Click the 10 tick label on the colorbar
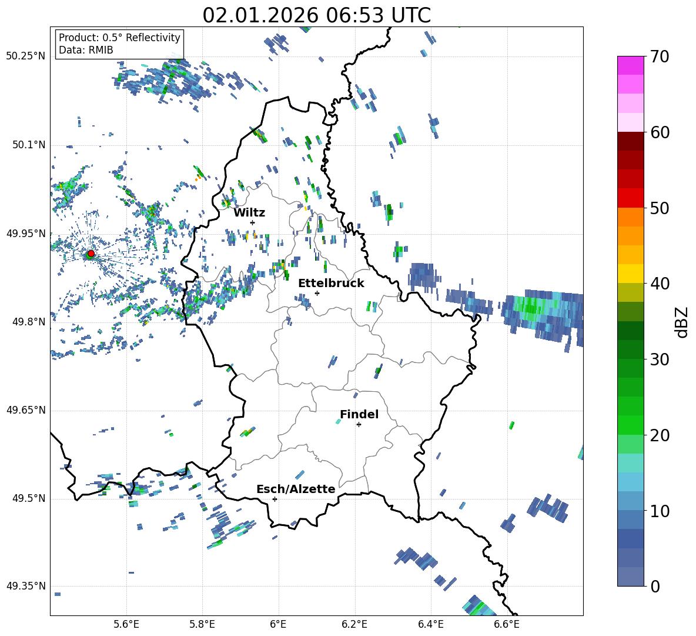 660,511
